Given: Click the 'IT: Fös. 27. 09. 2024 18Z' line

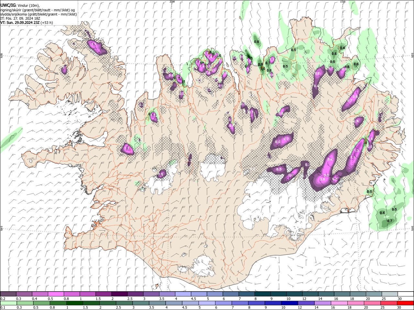Looking at the screenshot, I should tap(20, 18).
